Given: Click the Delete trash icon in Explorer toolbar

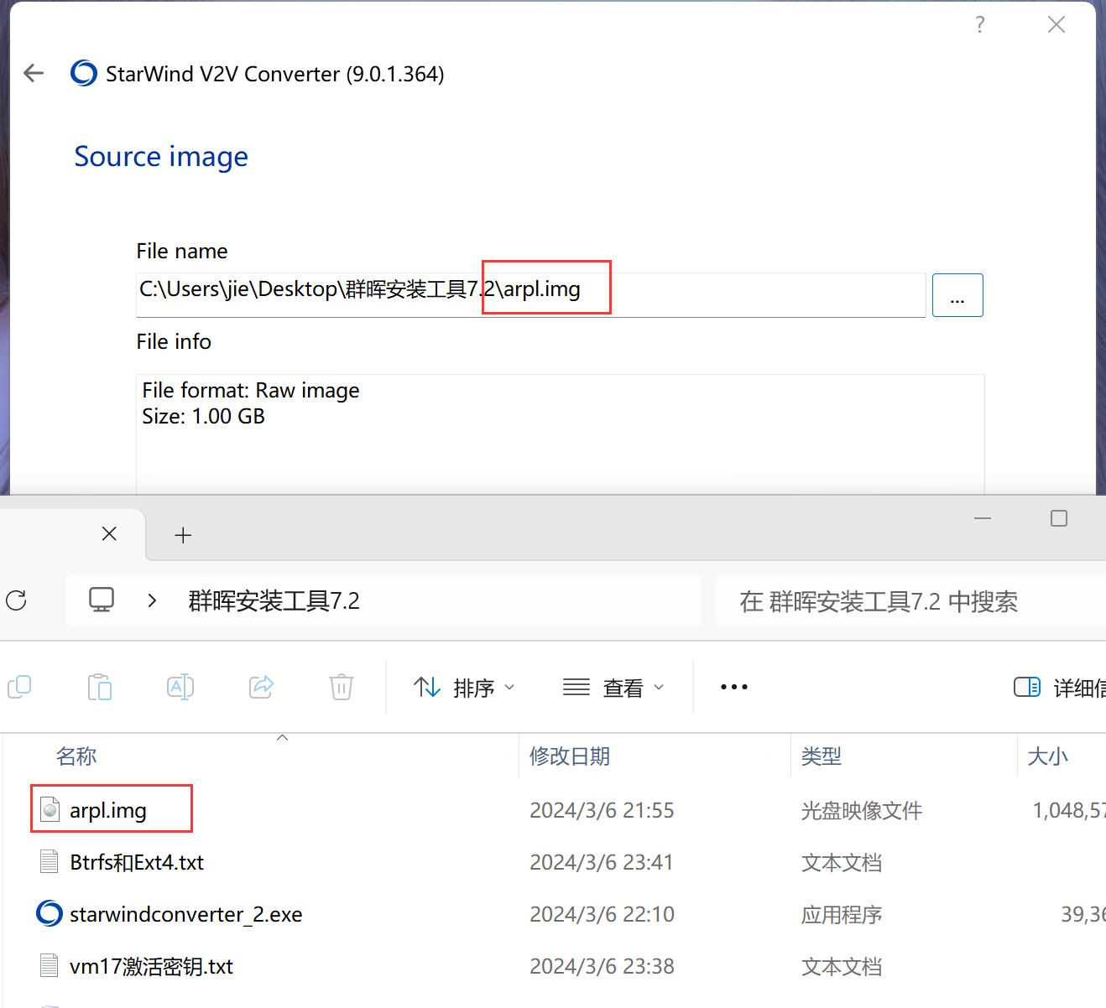Looking at the screenshot, I should [342, 687].
